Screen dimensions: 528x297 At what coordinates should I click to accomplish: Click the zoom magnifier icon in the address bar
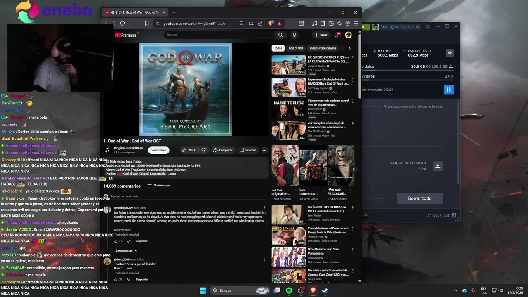coord(242,24)
